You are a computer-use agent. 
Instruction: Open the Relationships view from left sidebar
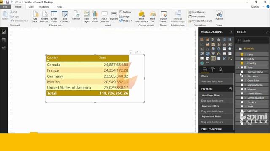point(4,48)
